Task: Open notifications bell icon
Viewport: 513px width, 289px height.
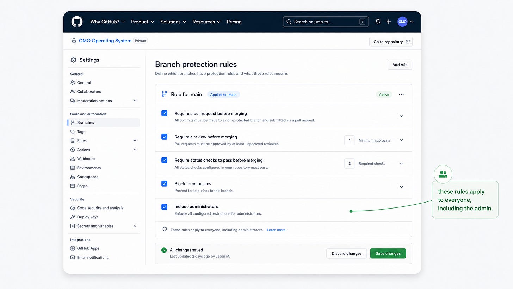Action: click(378, 22)
